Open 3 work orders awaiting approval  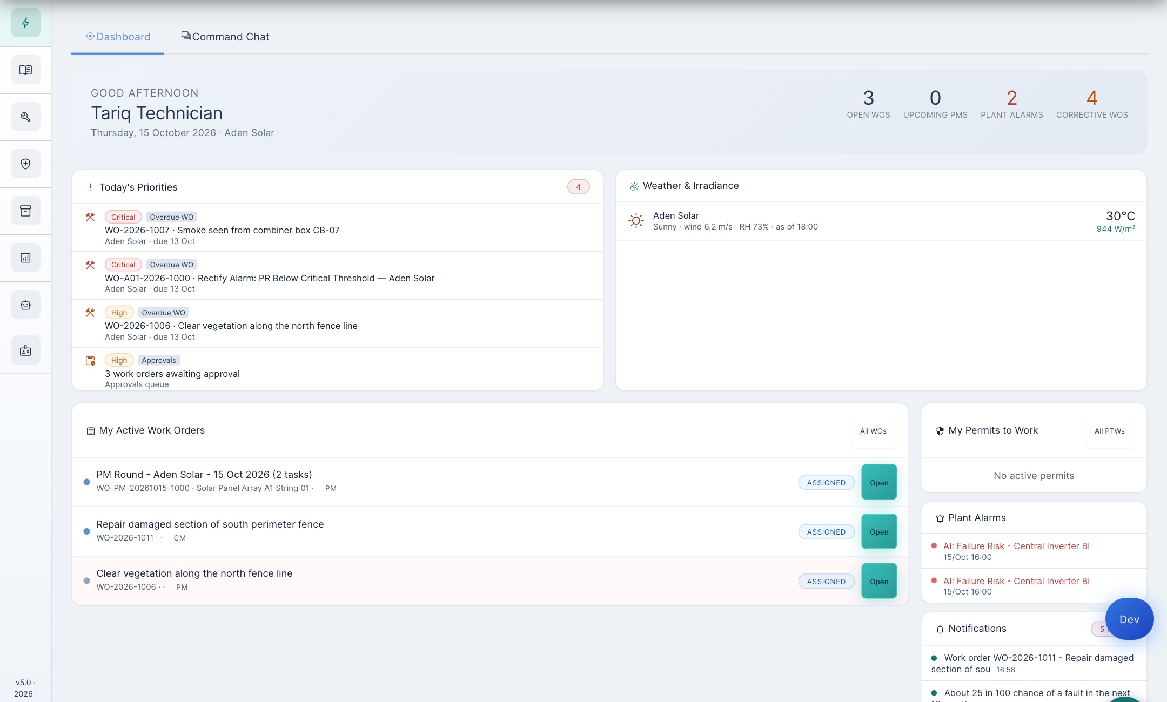point(338,370)
